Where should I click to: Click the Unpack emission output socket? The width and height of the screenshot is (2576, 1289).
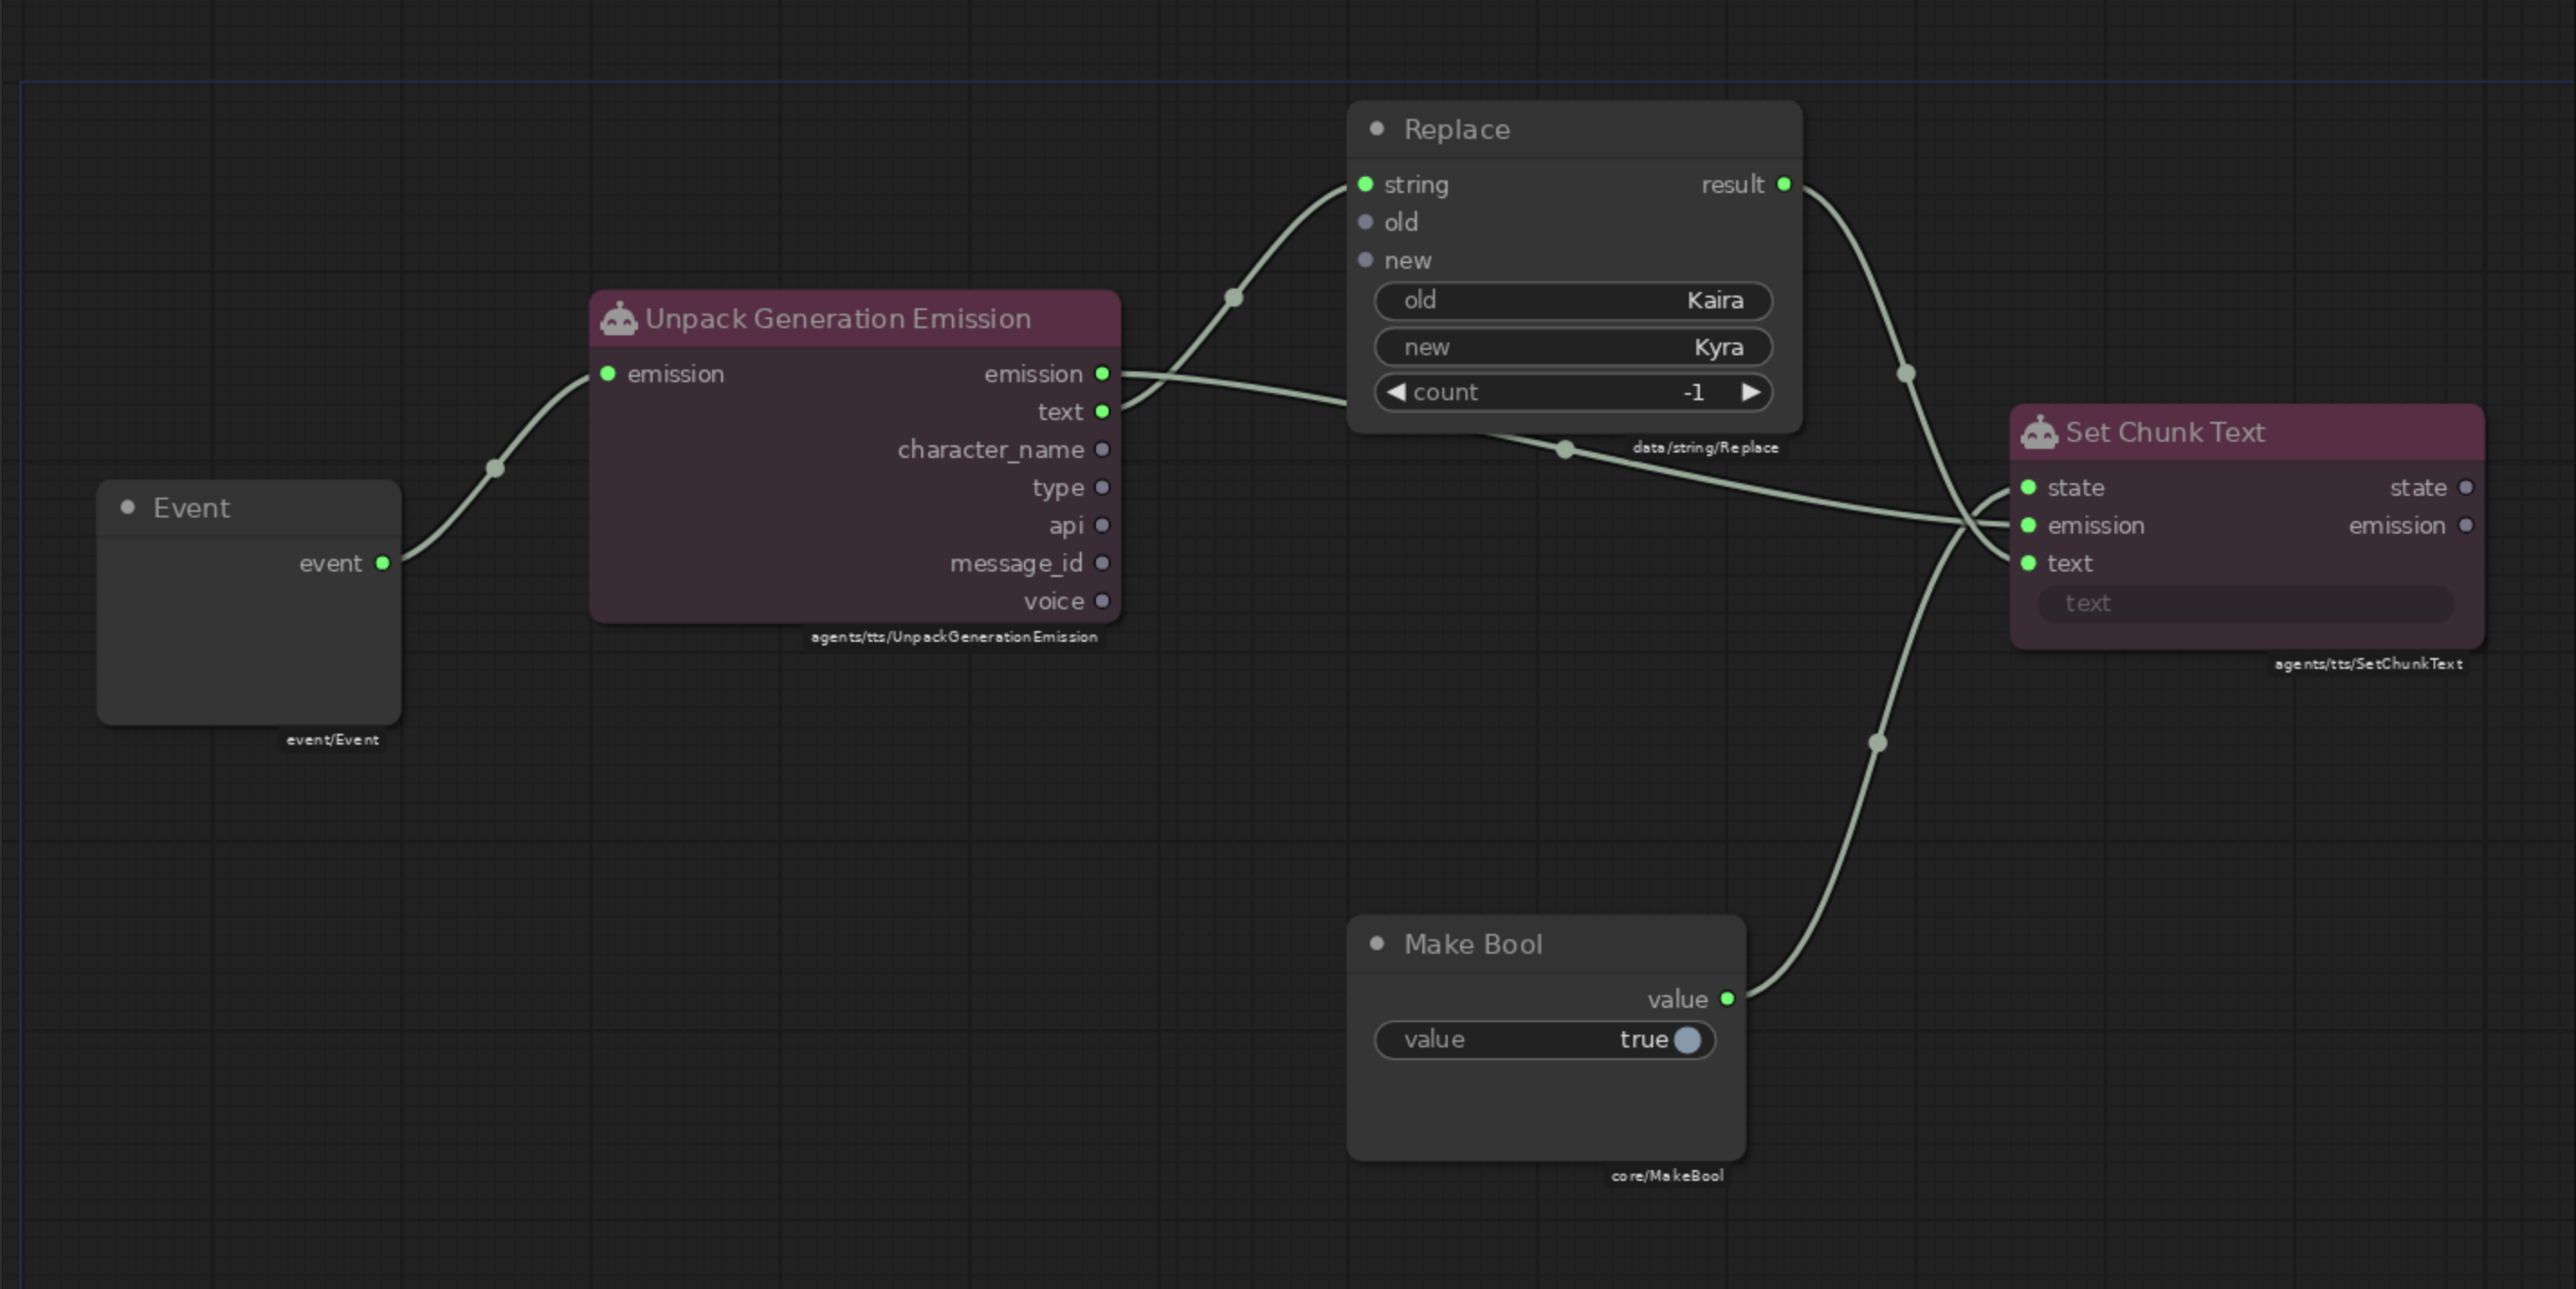[1102, 374]
